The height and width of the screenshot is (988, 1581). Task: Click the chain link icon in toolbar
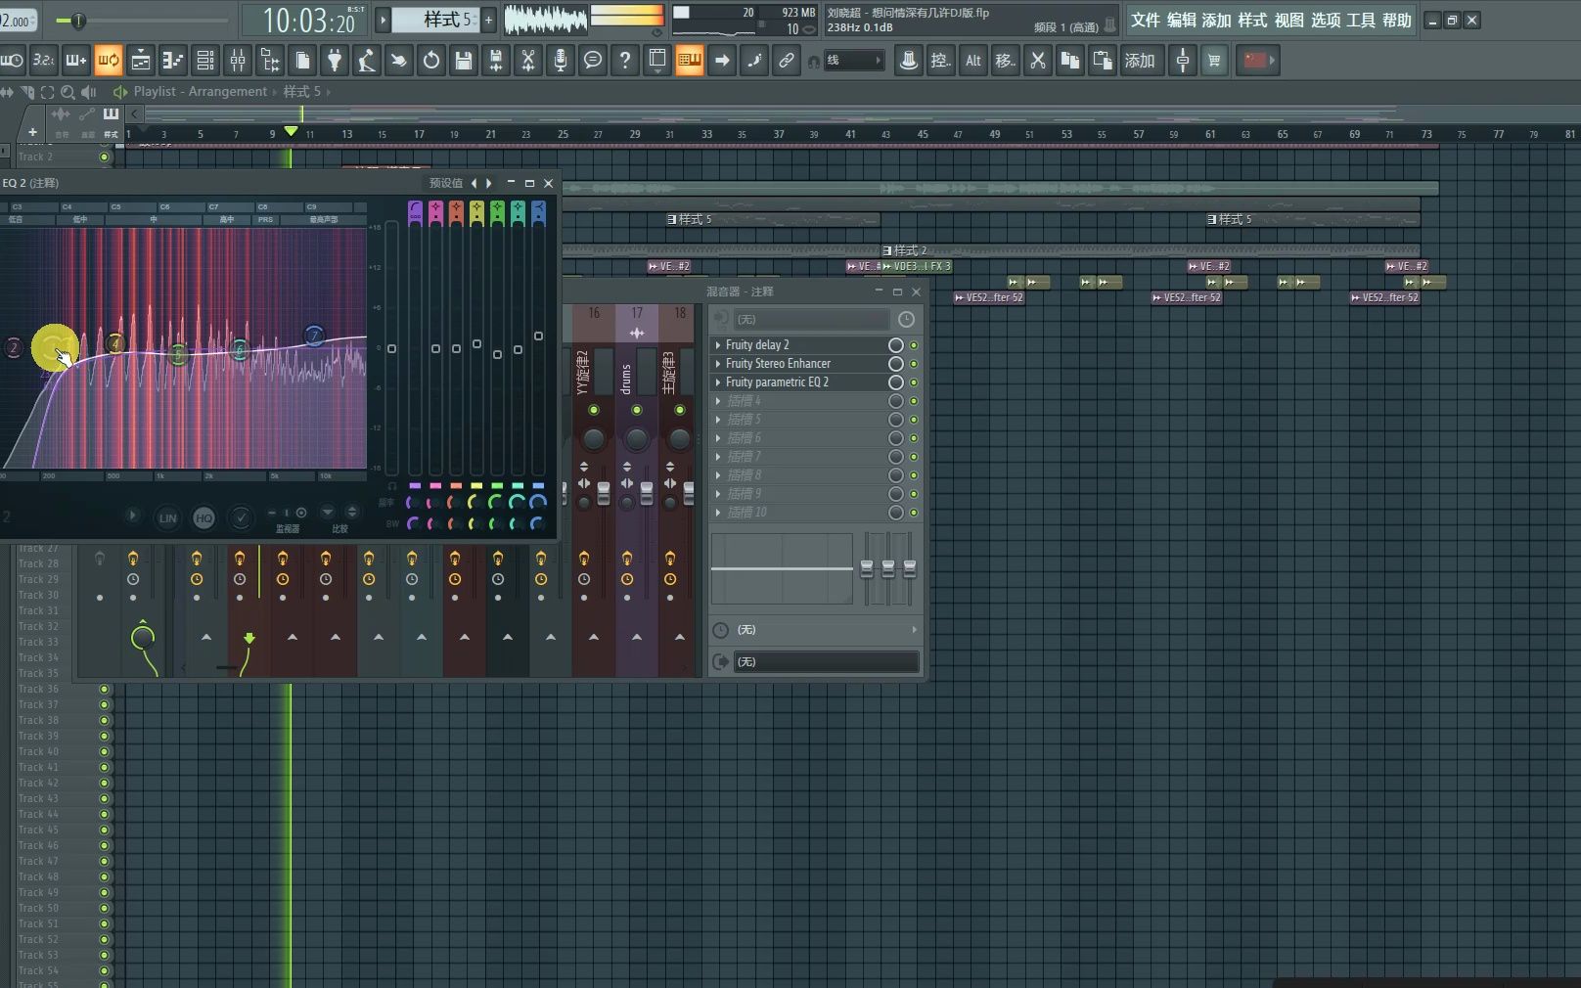[x=787, y=61]
